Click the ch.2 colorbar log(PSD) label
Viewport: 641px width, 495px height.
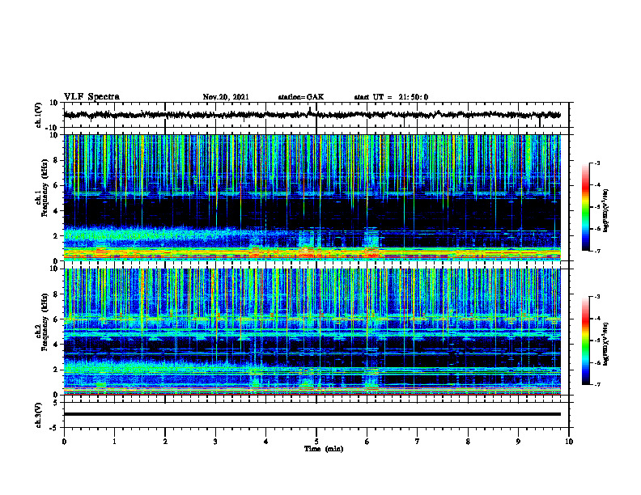pos(606,344)
